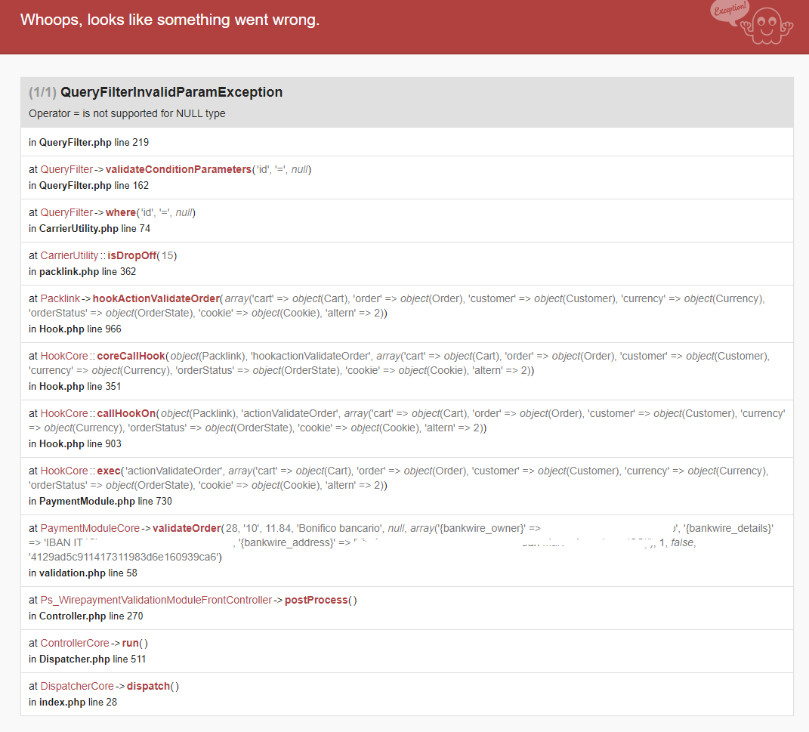Click the PaymentModuleCore class name
This screenshot has height=732, width=809.
(x=90, y=528)
